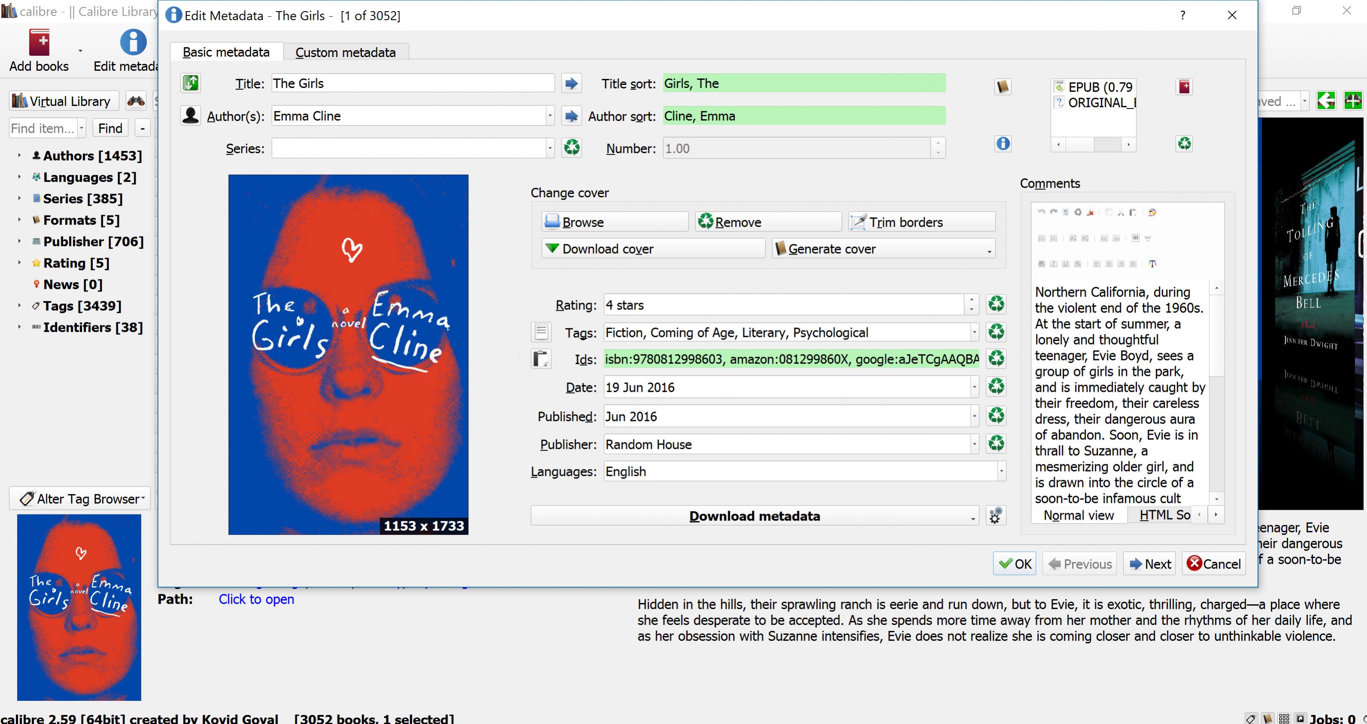This screenshot has height=724, width=1367.
Task: Click arrow to auto-generate title sort
Action: click(x=571, y=83)
